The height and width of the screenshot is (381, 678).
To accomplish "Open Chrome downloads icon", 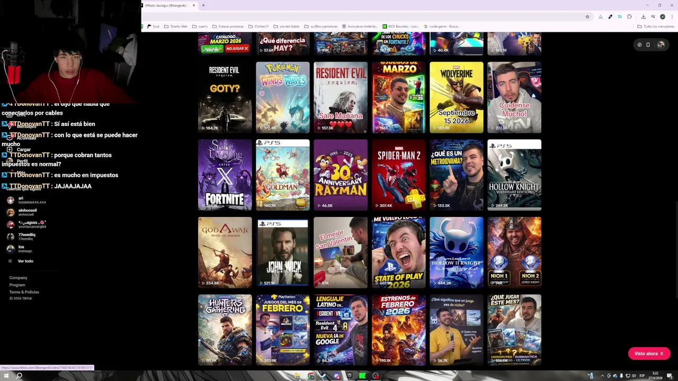I will pos(644,16).
